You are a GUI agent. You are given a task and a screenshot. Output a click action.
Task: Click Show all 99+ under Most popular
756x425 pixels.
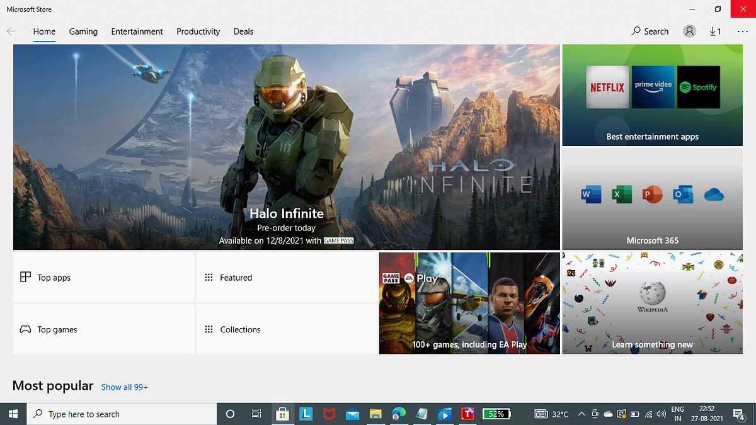click(124, 387)
